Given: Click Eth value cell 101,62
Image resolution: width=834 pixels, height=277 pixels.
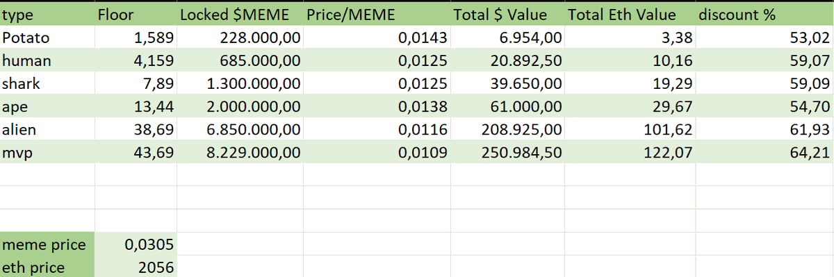Looking at the screenshot, I should (x=630, y=129).
